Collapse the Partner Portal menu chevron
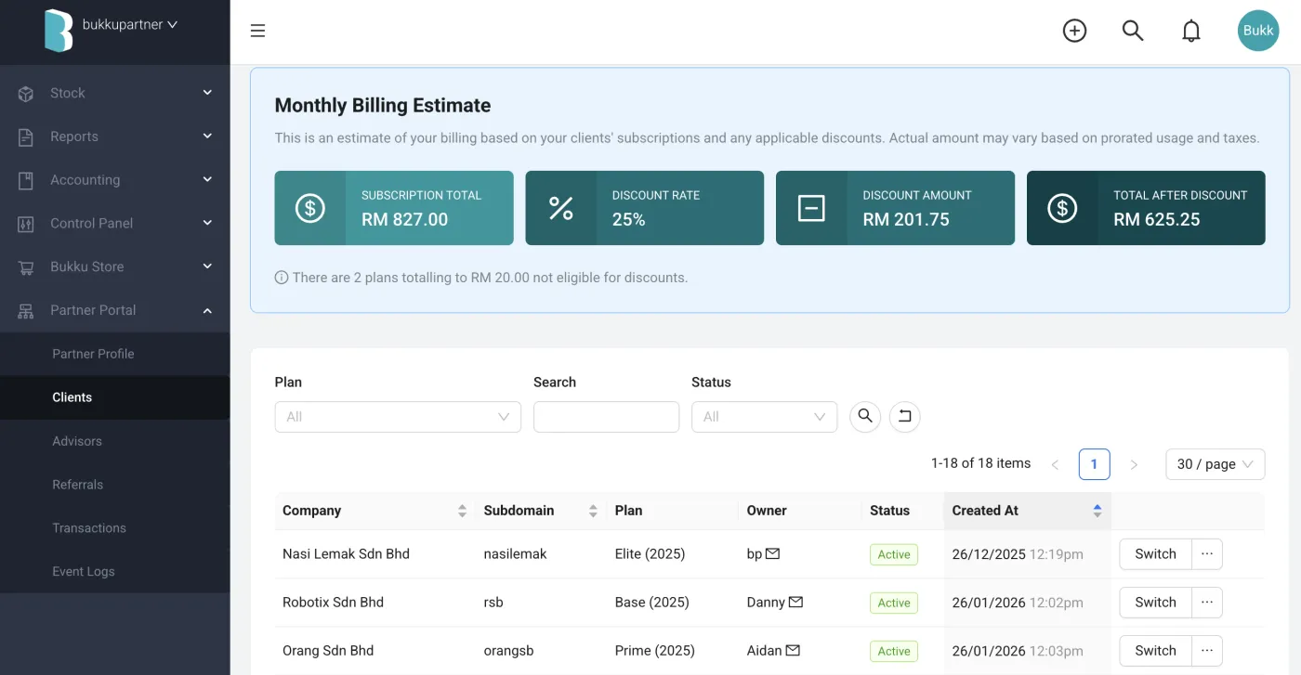The image size is (1301, 675). 207,310
